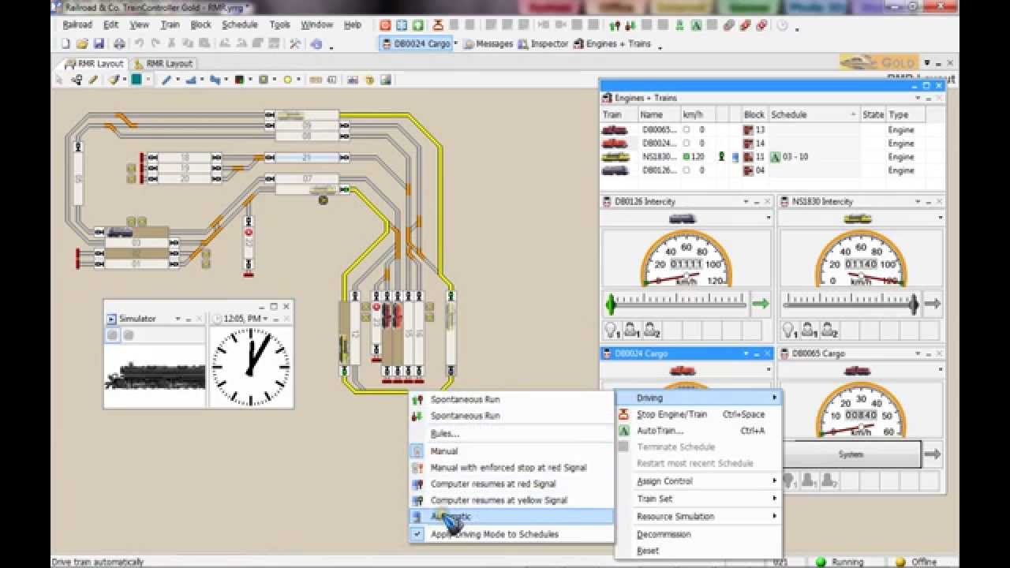Click the yellow circle tool in layout toolbar
Viewport: 1010px width, 568px height.
coord(287,80)
